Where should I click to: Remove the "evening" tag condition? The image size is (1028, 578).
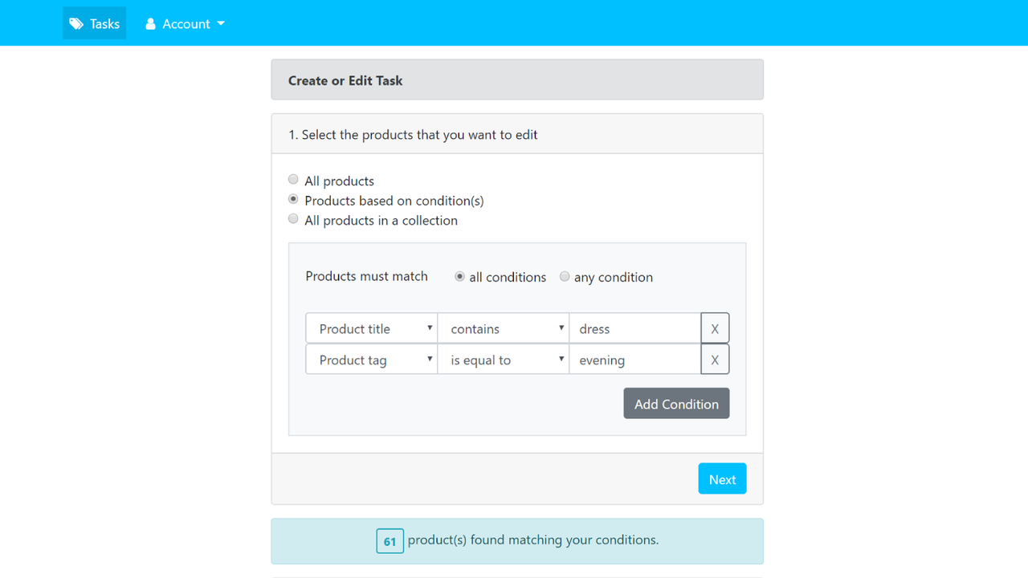point(715,359)
